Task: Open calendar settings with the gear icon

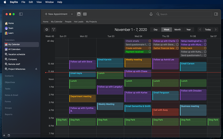Action: point(47,29)
